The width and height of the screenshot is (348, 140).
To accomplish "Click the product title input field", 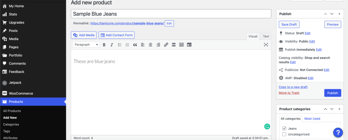I will pyautogui.click(x=171, y=14).
